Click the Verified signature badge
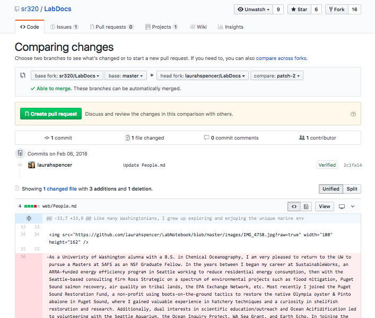The image size is (375, 318). [x=327, y=165]
